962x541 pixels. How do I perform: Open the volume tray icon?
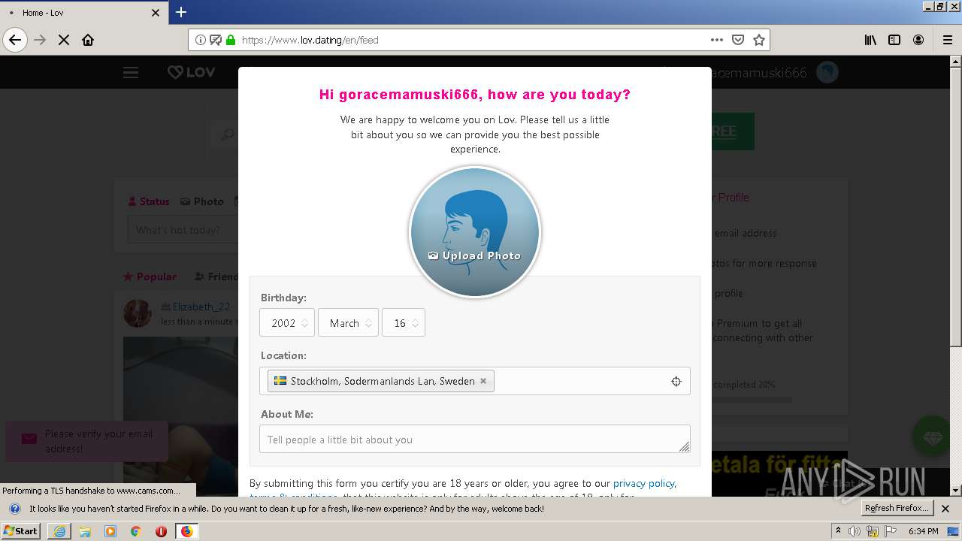pyautogui.click(x=855, y=531)
